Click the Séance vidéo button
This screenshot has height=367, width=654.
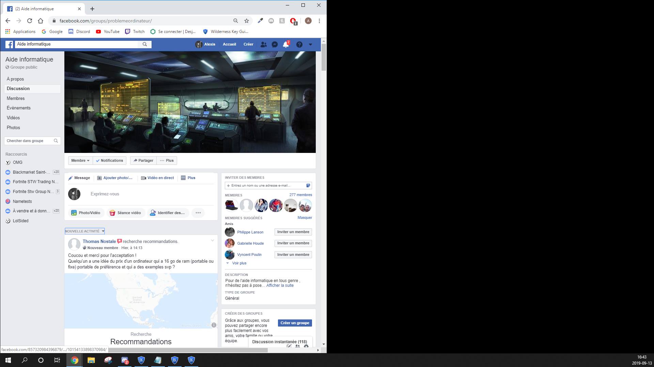point(126,213)
